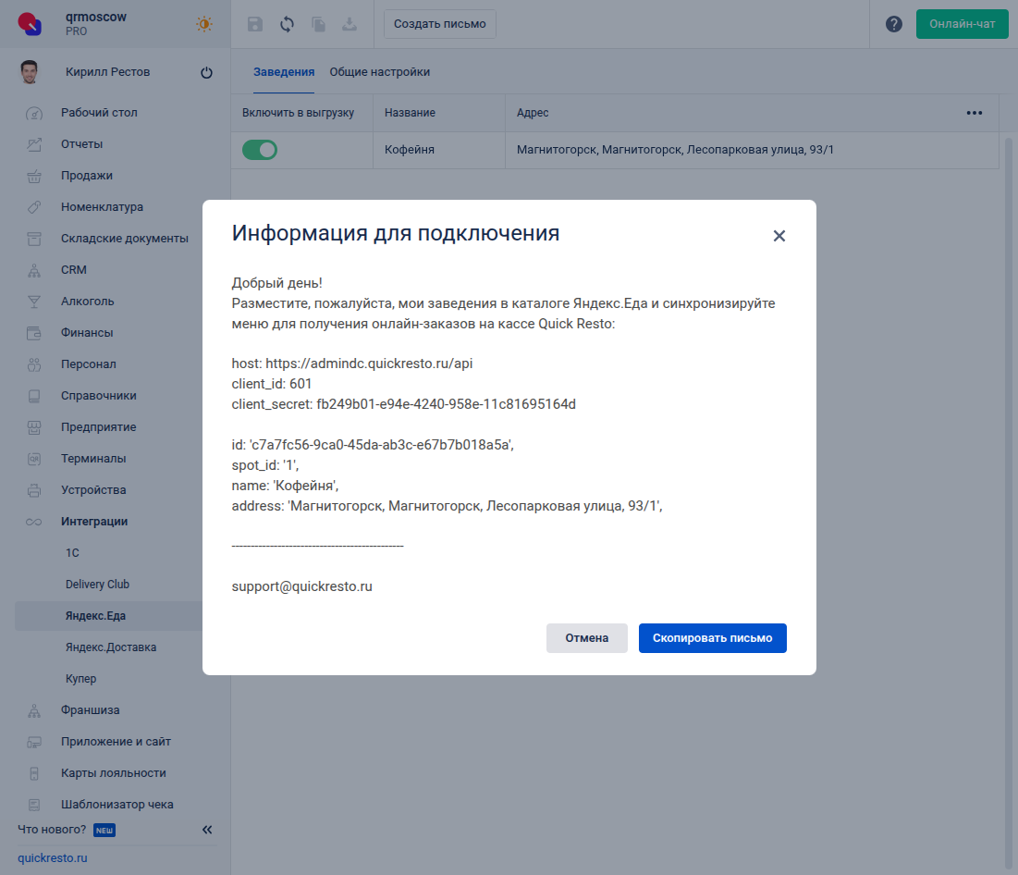The image size is (1018, 875).
Task: Collapse the Интеграции sidebar section
Action: pos(94,522)
